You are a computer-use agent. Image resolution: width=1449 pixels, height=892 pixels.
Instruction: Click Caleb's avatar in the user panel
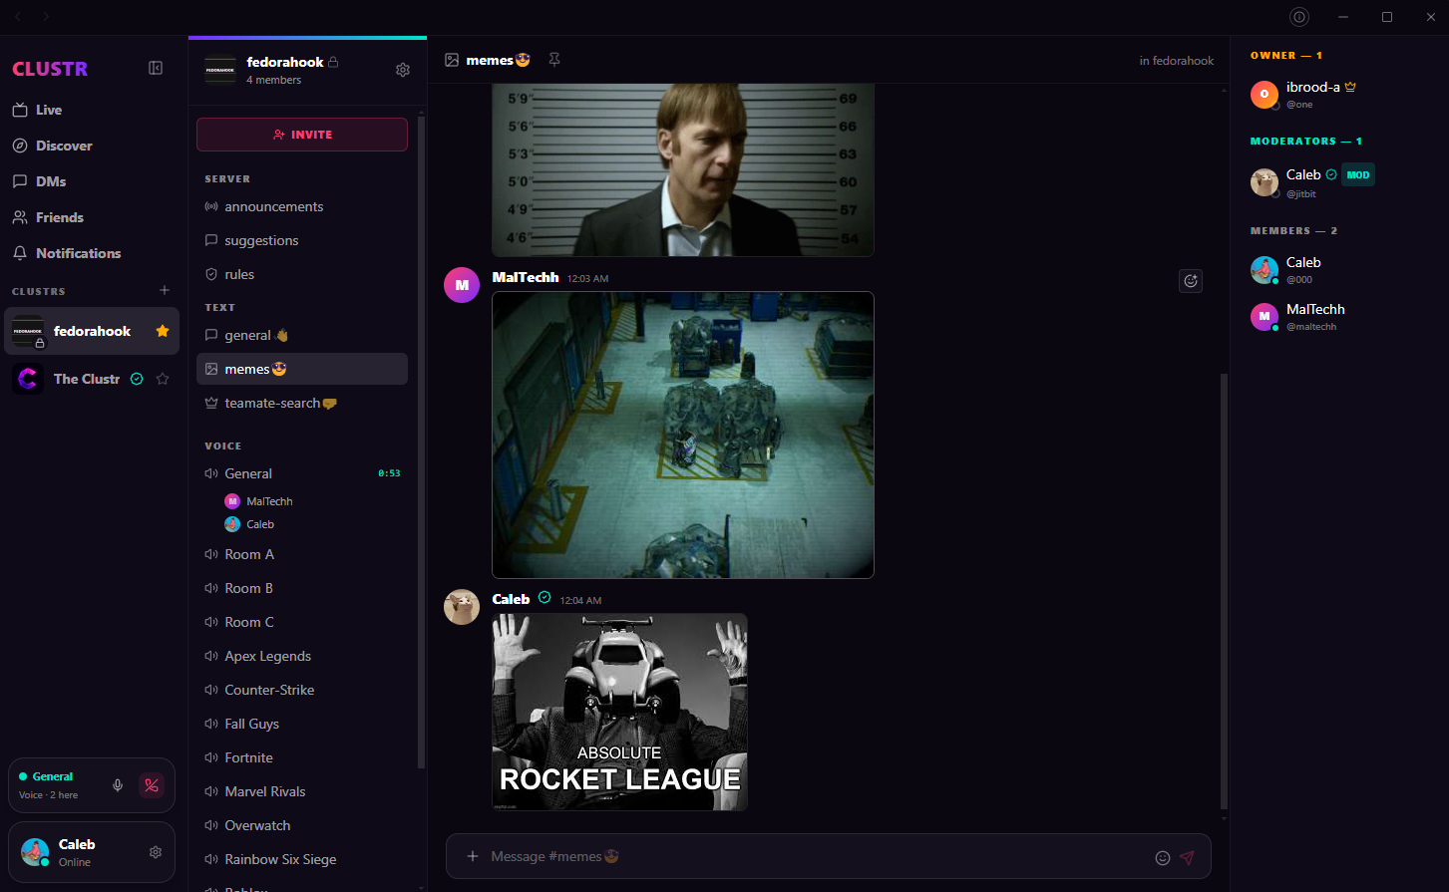point(35,852)
